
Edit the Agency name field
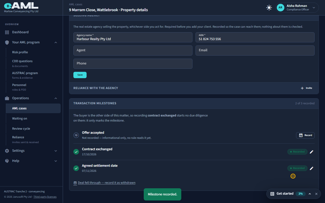(x=133, y=37)
